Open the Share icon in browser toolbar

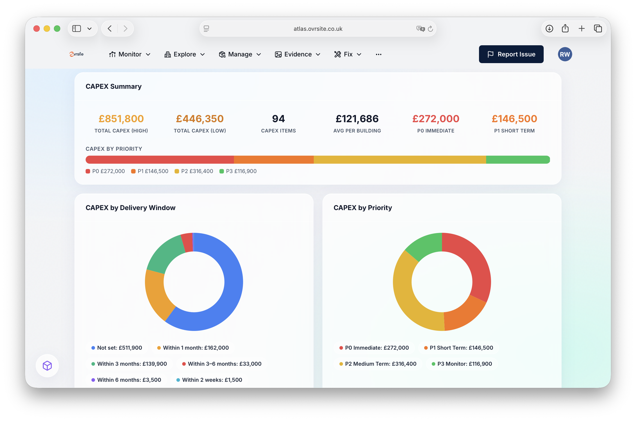565,28
